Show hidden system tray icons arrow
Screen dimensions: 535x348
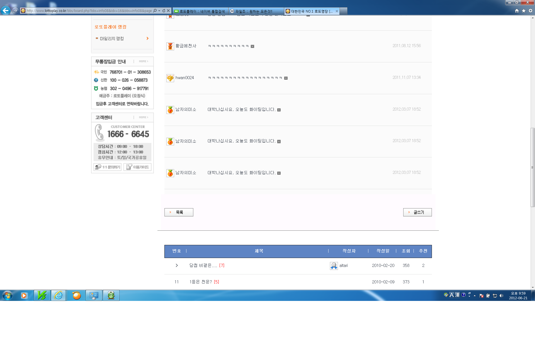point(475,296)
